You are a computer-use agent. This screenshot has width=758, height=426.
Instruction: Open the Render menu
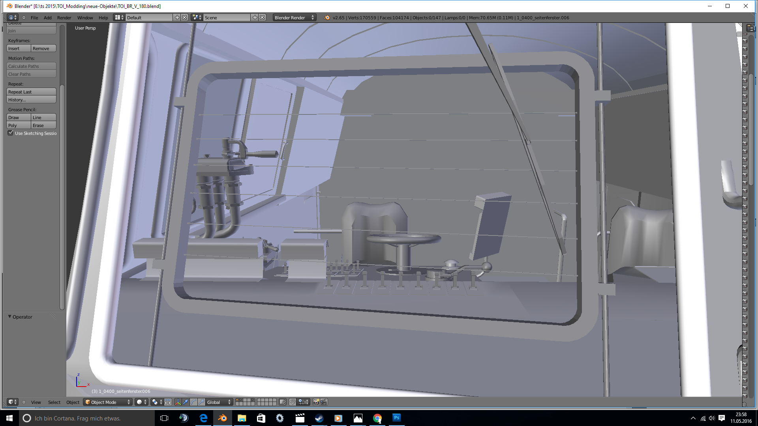click(x=64, y=17)
